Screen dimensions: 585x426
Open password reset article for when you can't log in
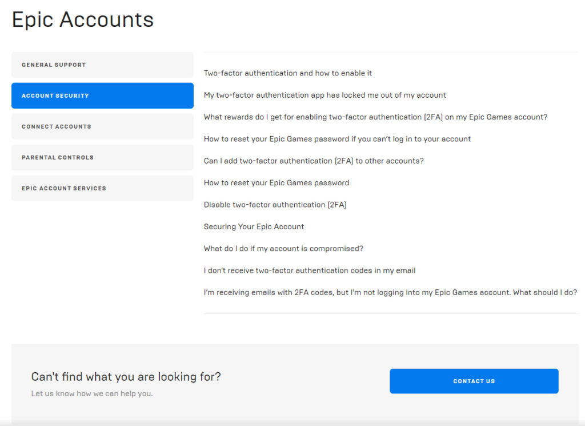pyautogui.click(x=337, y=139)
